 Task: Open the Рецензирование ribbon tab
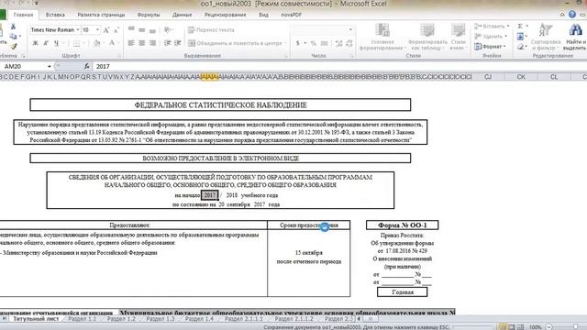pos(226,15)
